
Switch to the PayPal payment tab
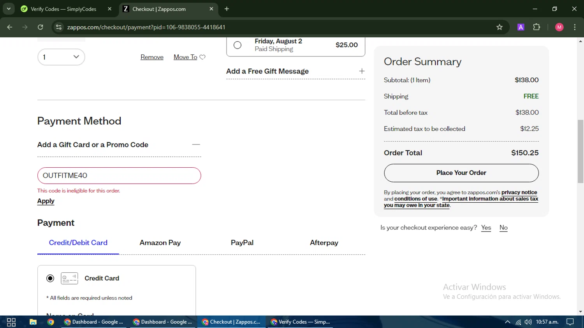pyautogui.click(x=242, y=243)
